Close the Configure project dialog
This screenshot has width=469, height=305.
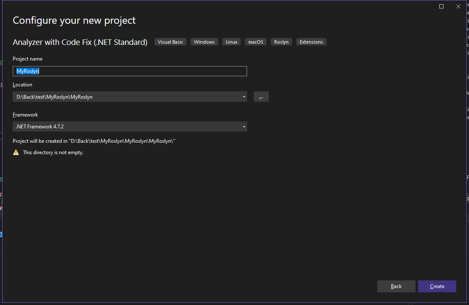pos(458,6)
